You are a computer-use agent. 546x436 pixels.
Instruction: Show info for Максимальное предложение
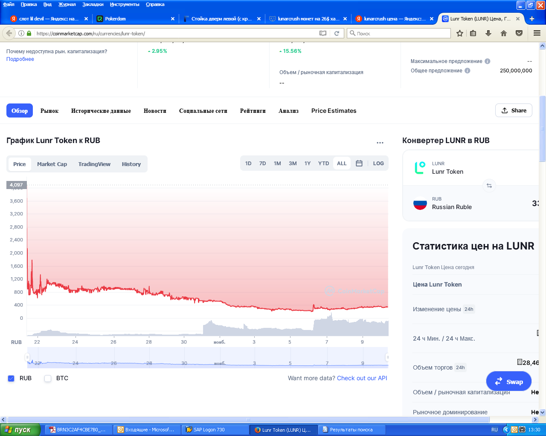tap(488, 61)
